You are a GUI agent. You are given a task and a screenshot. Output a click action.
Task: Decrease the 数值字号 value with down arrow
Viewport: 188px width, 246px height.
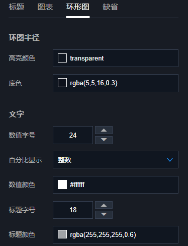[x=104, y=140]
